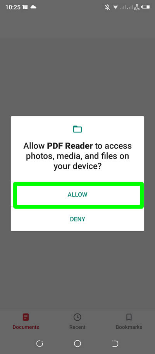Tap the muted bell notification icon
The image size is (155, 354).
coord(107,7)
